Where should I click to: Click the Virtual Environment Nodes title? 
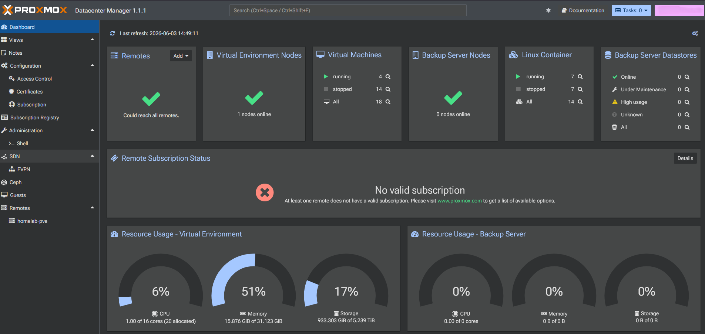[259, 55]
